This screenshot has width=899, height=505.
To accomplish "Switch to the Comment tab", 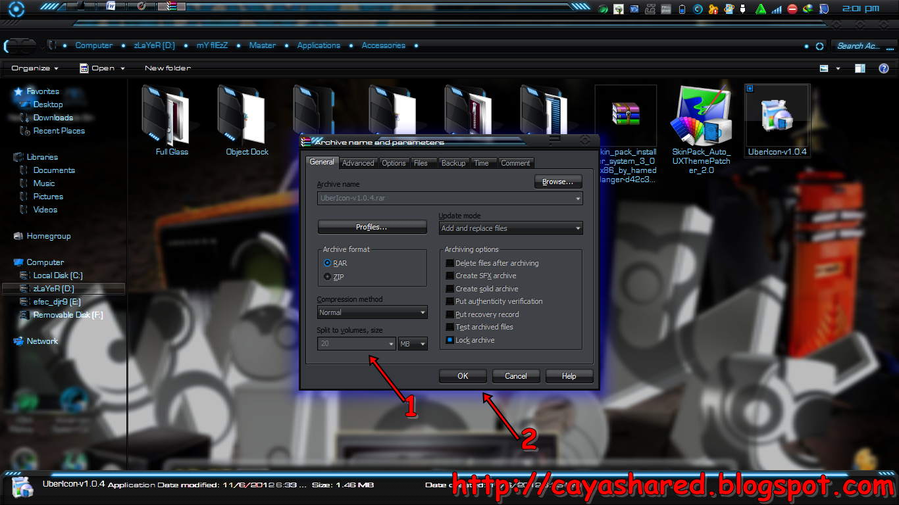I will point(515,163).
